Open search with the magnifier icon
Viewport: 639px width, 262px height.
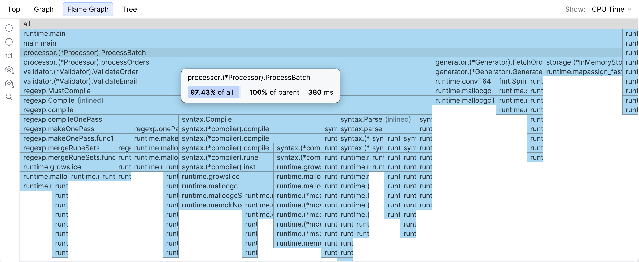(9, 97)
